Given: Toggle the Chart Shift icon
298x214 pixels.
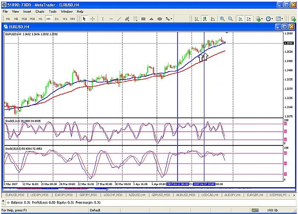Looking at the screenshot, I should click(x=248, y=19).
